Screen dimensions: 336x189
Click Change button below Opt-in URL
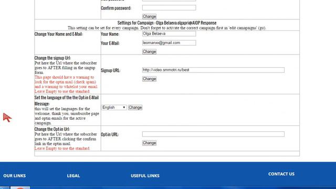(x=149, y=143)
